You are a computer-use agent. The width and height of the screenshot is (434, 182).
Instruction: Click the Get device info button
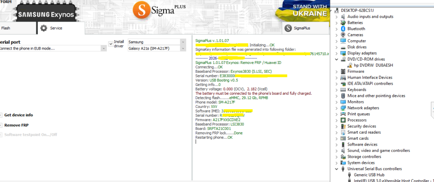pyautogui.click(x=18, y=115)
